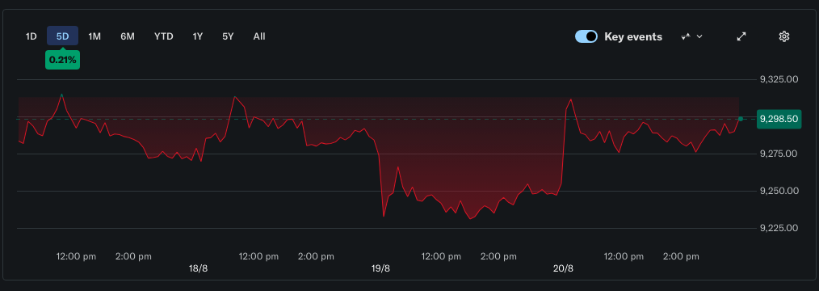Select the 1D time range tab

coord(31,36)
